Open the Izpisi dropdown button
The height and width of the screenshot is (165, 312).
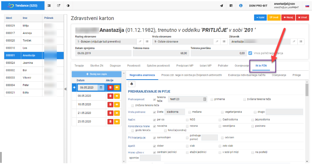[260, 17]
